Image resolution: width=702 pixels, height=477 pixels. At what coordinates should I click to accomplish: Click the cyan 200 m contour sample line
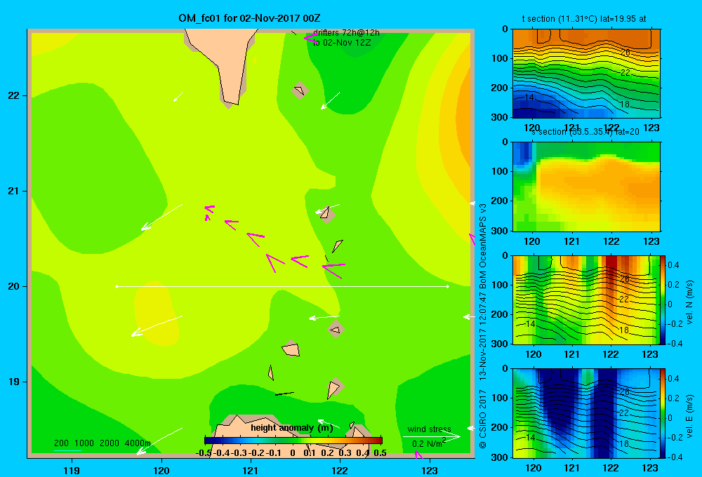67,450
